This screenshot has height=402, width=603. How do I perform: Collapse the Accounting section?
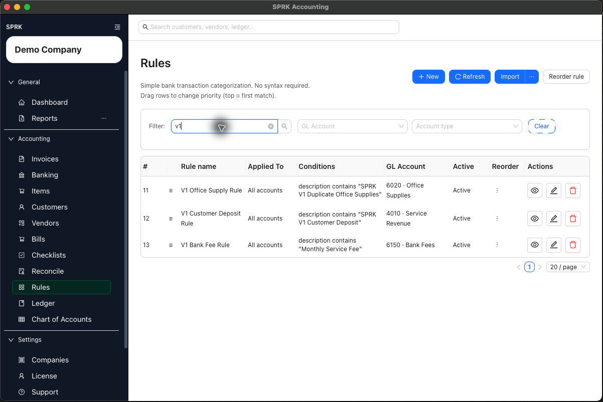pos(29,139)
